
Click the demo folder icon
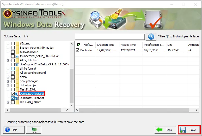[x=17, y=77]
